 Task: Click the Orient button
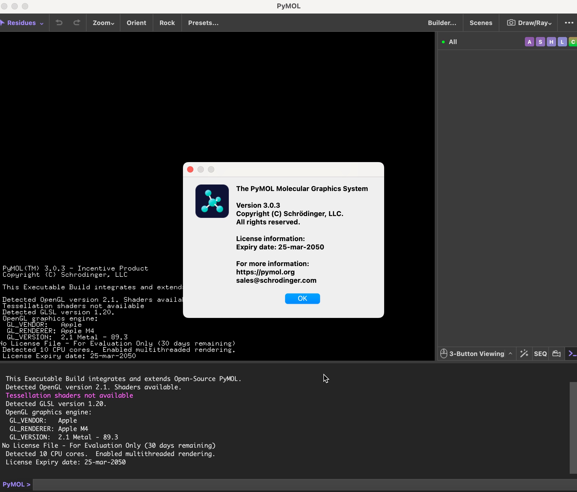pyautogui.click(x=136, y=23)
